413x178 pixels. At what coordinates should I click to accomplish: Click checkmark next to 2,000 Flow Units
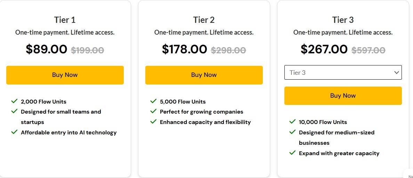[x=14, y=101]
